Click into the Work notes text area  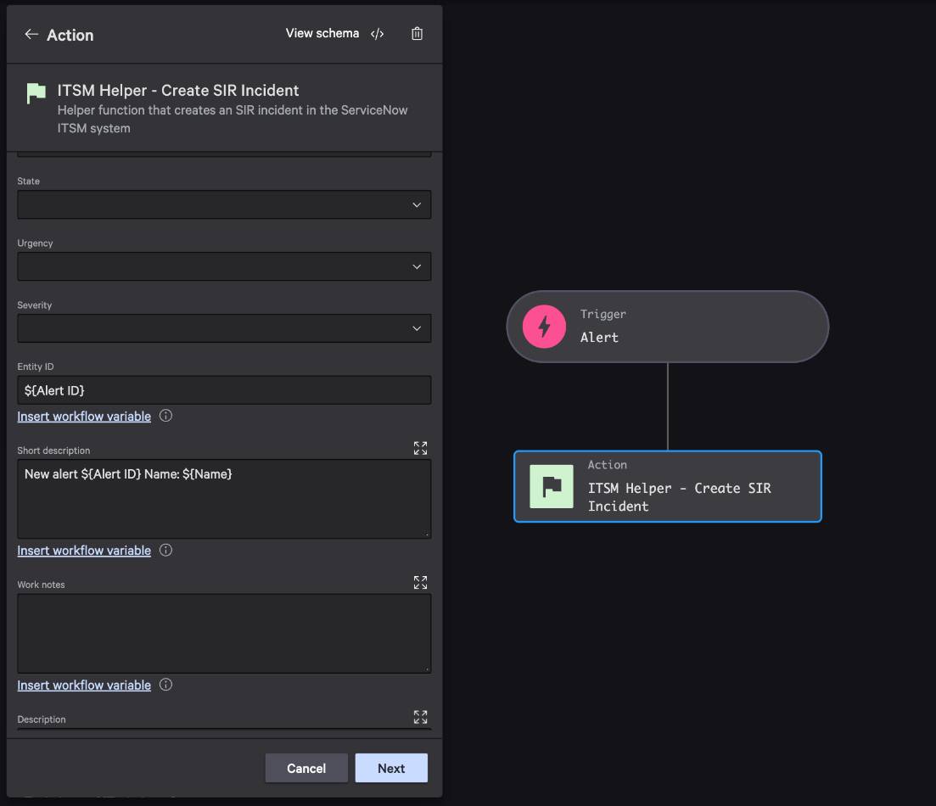pos(224,634)
